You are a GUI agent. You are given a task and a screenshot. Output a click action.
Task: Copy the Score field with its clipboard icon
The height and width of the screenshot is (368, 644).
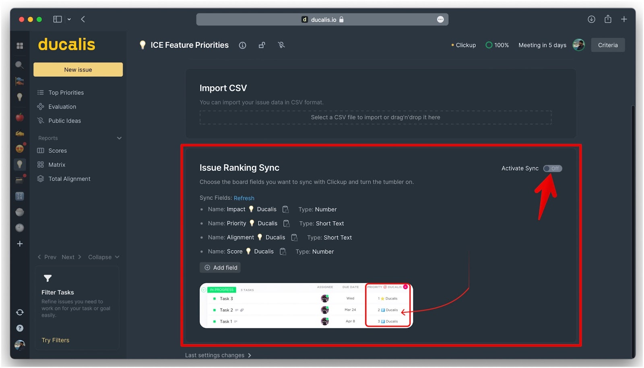(x=283, y=251)
